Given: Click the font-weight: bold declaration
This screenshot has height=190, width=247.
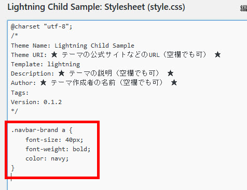Looking at the screenshot, I should tap(58, 149).
